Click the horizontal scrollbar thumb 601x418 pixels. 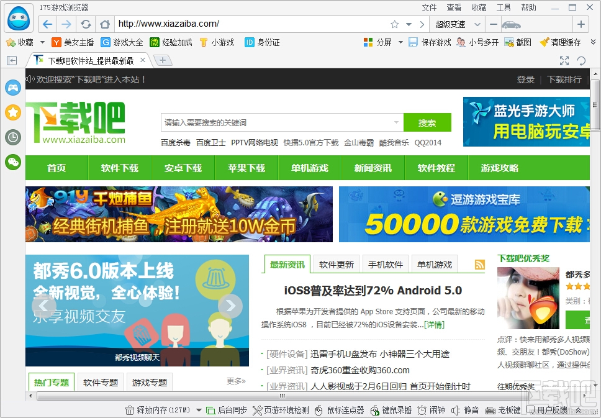(283, 396)
